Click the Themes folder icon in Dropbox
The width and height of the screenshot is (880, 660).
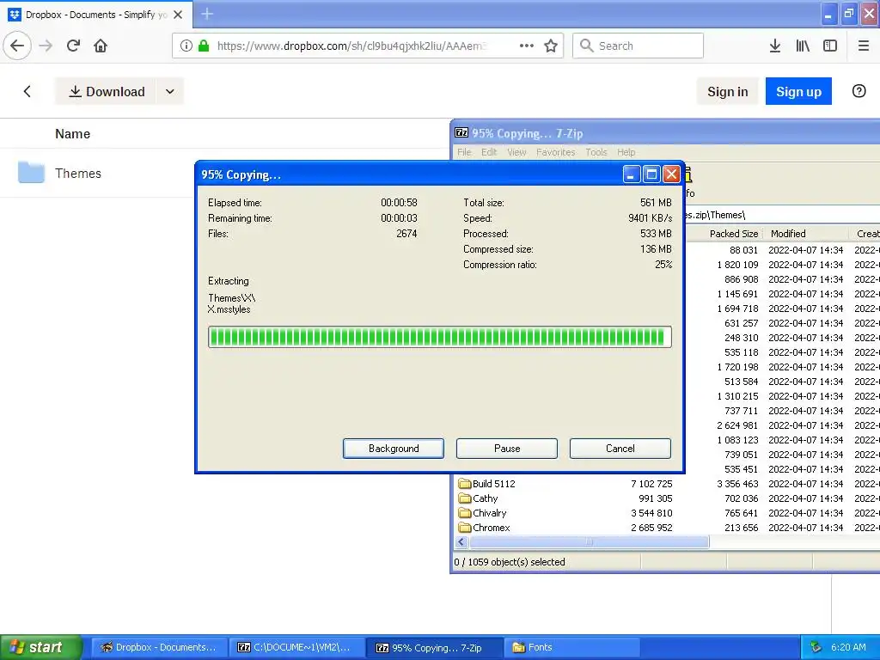[31, 172]
